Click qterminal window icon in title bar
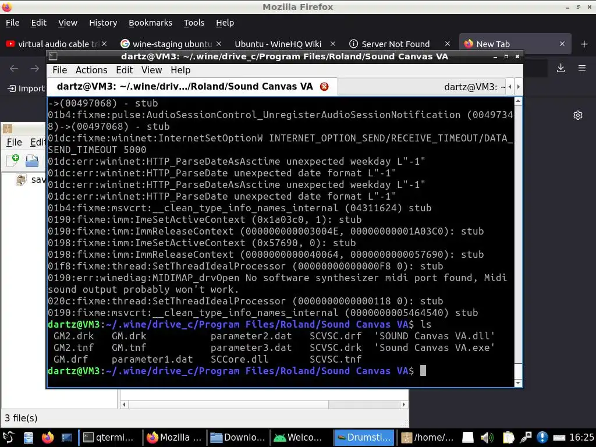 tap(53, 56)
